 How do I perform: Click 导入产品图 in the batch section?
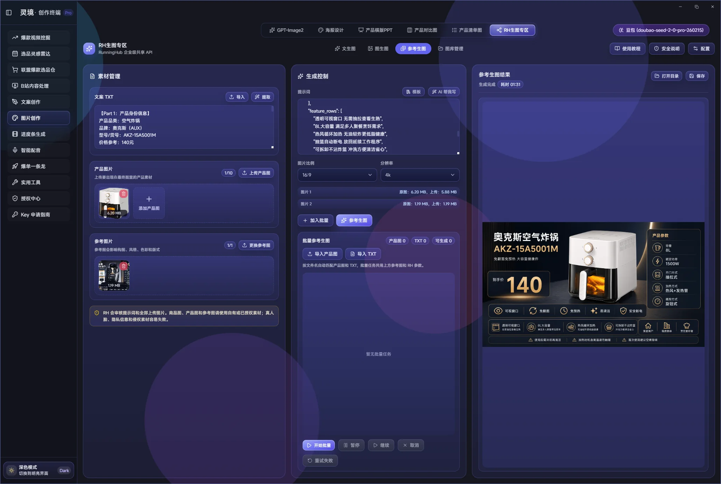tap(322, 254)
